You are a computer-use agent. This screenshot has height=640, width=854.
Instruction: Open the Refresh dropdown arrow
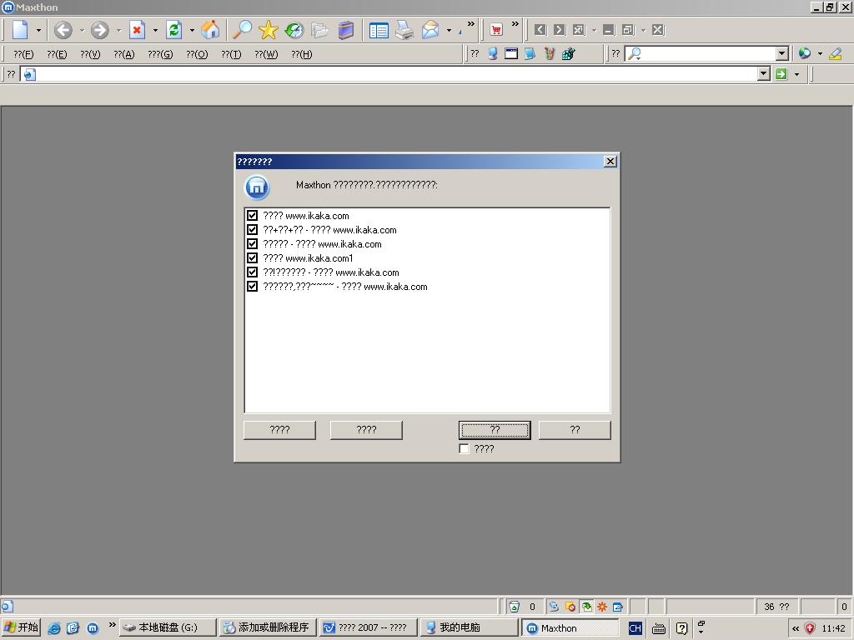(x=192, y=31)
